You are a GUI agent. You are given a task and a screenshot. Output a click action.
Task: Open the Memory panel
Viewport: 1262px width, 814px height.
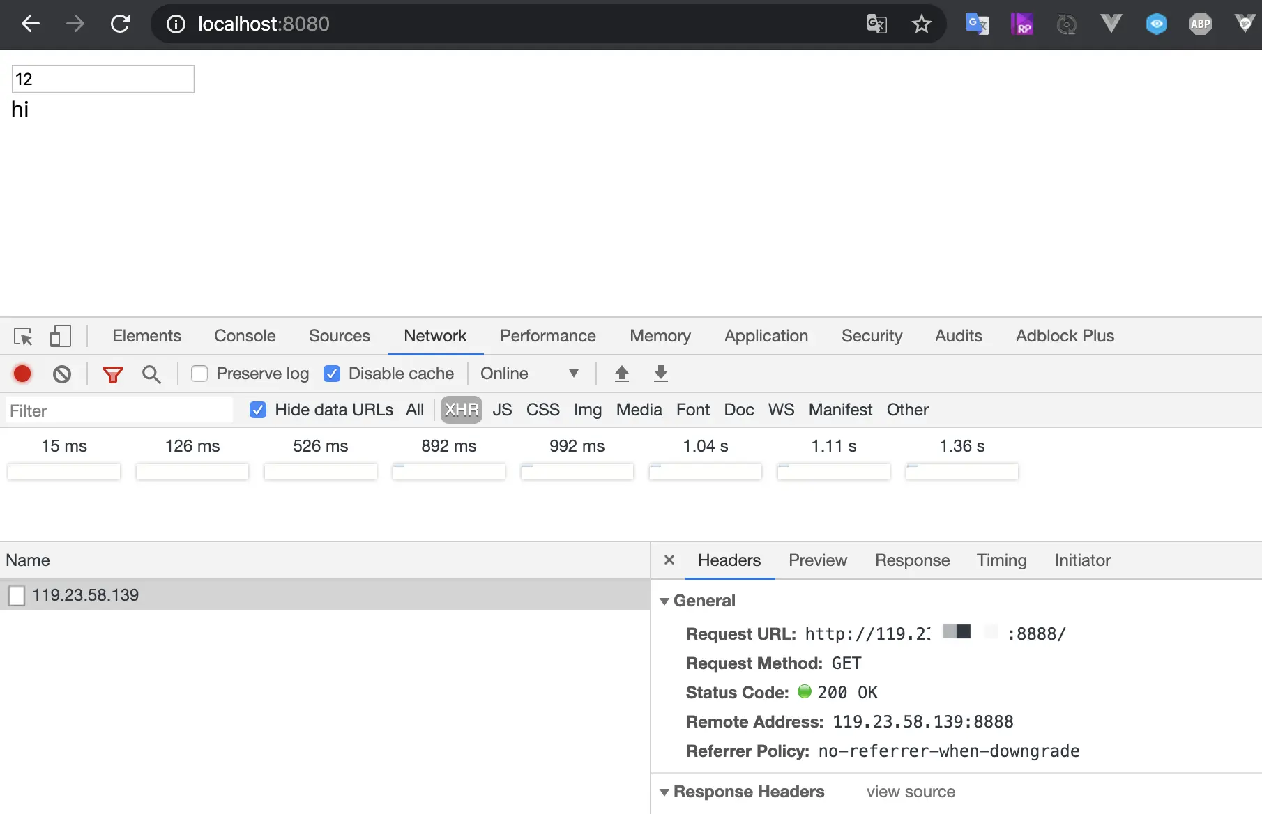point(660,336)
